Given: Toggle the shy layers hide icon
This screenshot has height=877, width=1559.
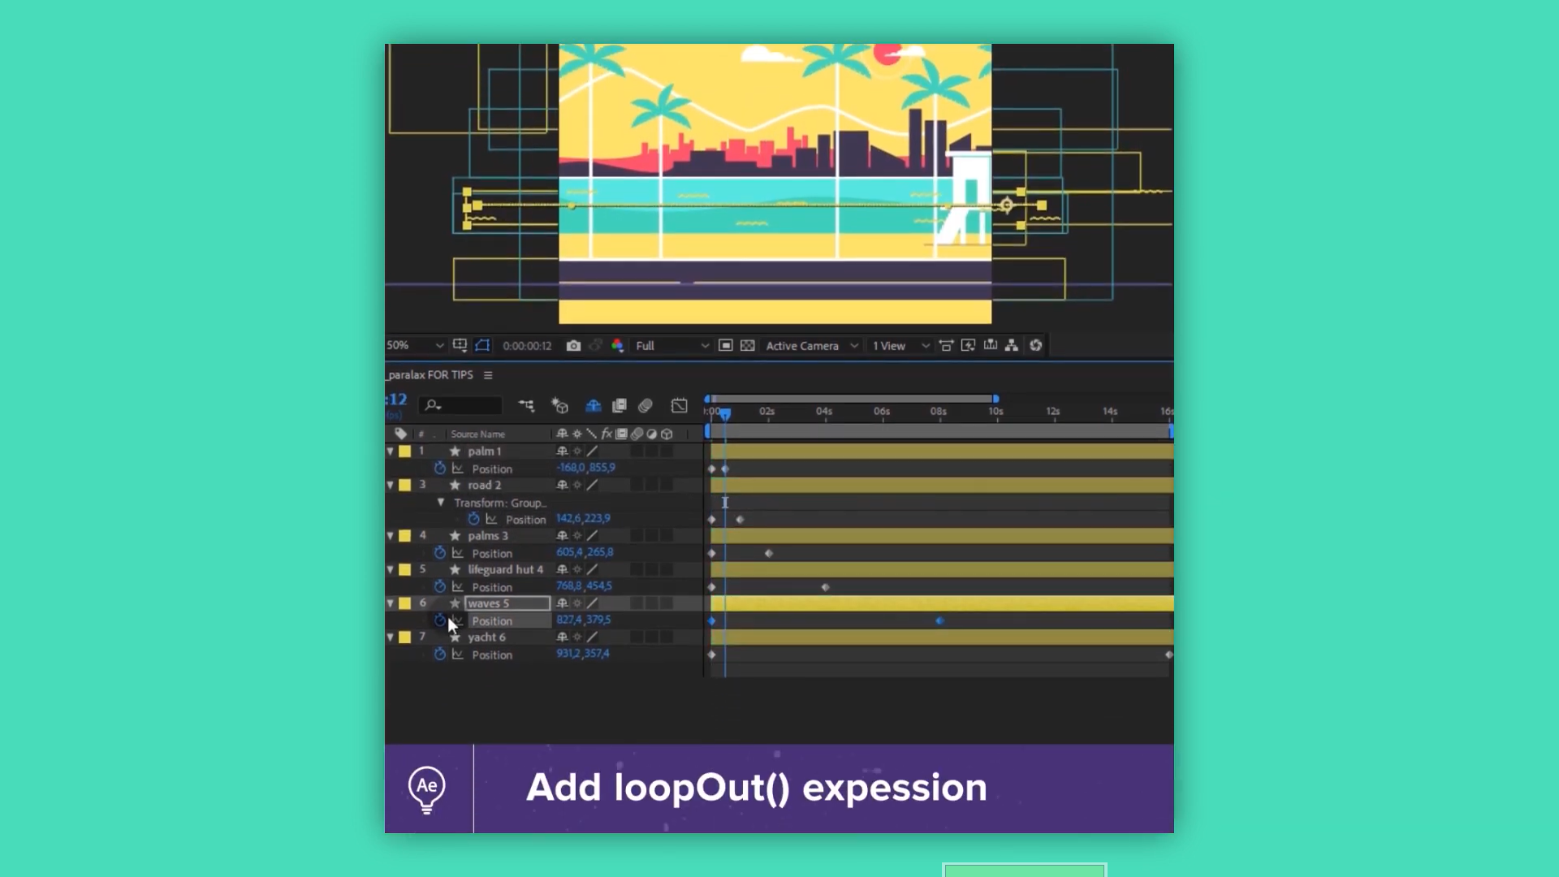Looking at the screenshot, I should coord(594,405).
